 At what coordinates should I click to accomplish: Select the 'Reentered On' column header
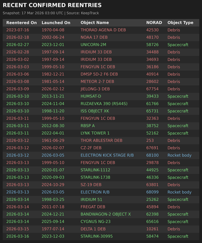tap(22, 23)
